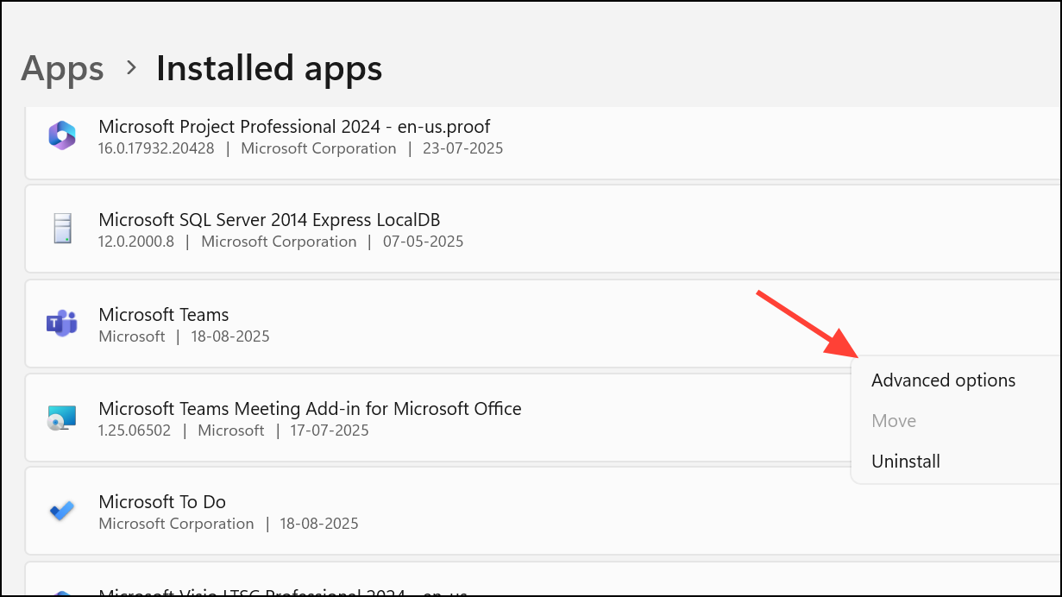Image resolution: width=1062 pixels, height=597 pixels.
Task: Click the Teams Meeting Add-in installer icon
Action: click(62, 418)
